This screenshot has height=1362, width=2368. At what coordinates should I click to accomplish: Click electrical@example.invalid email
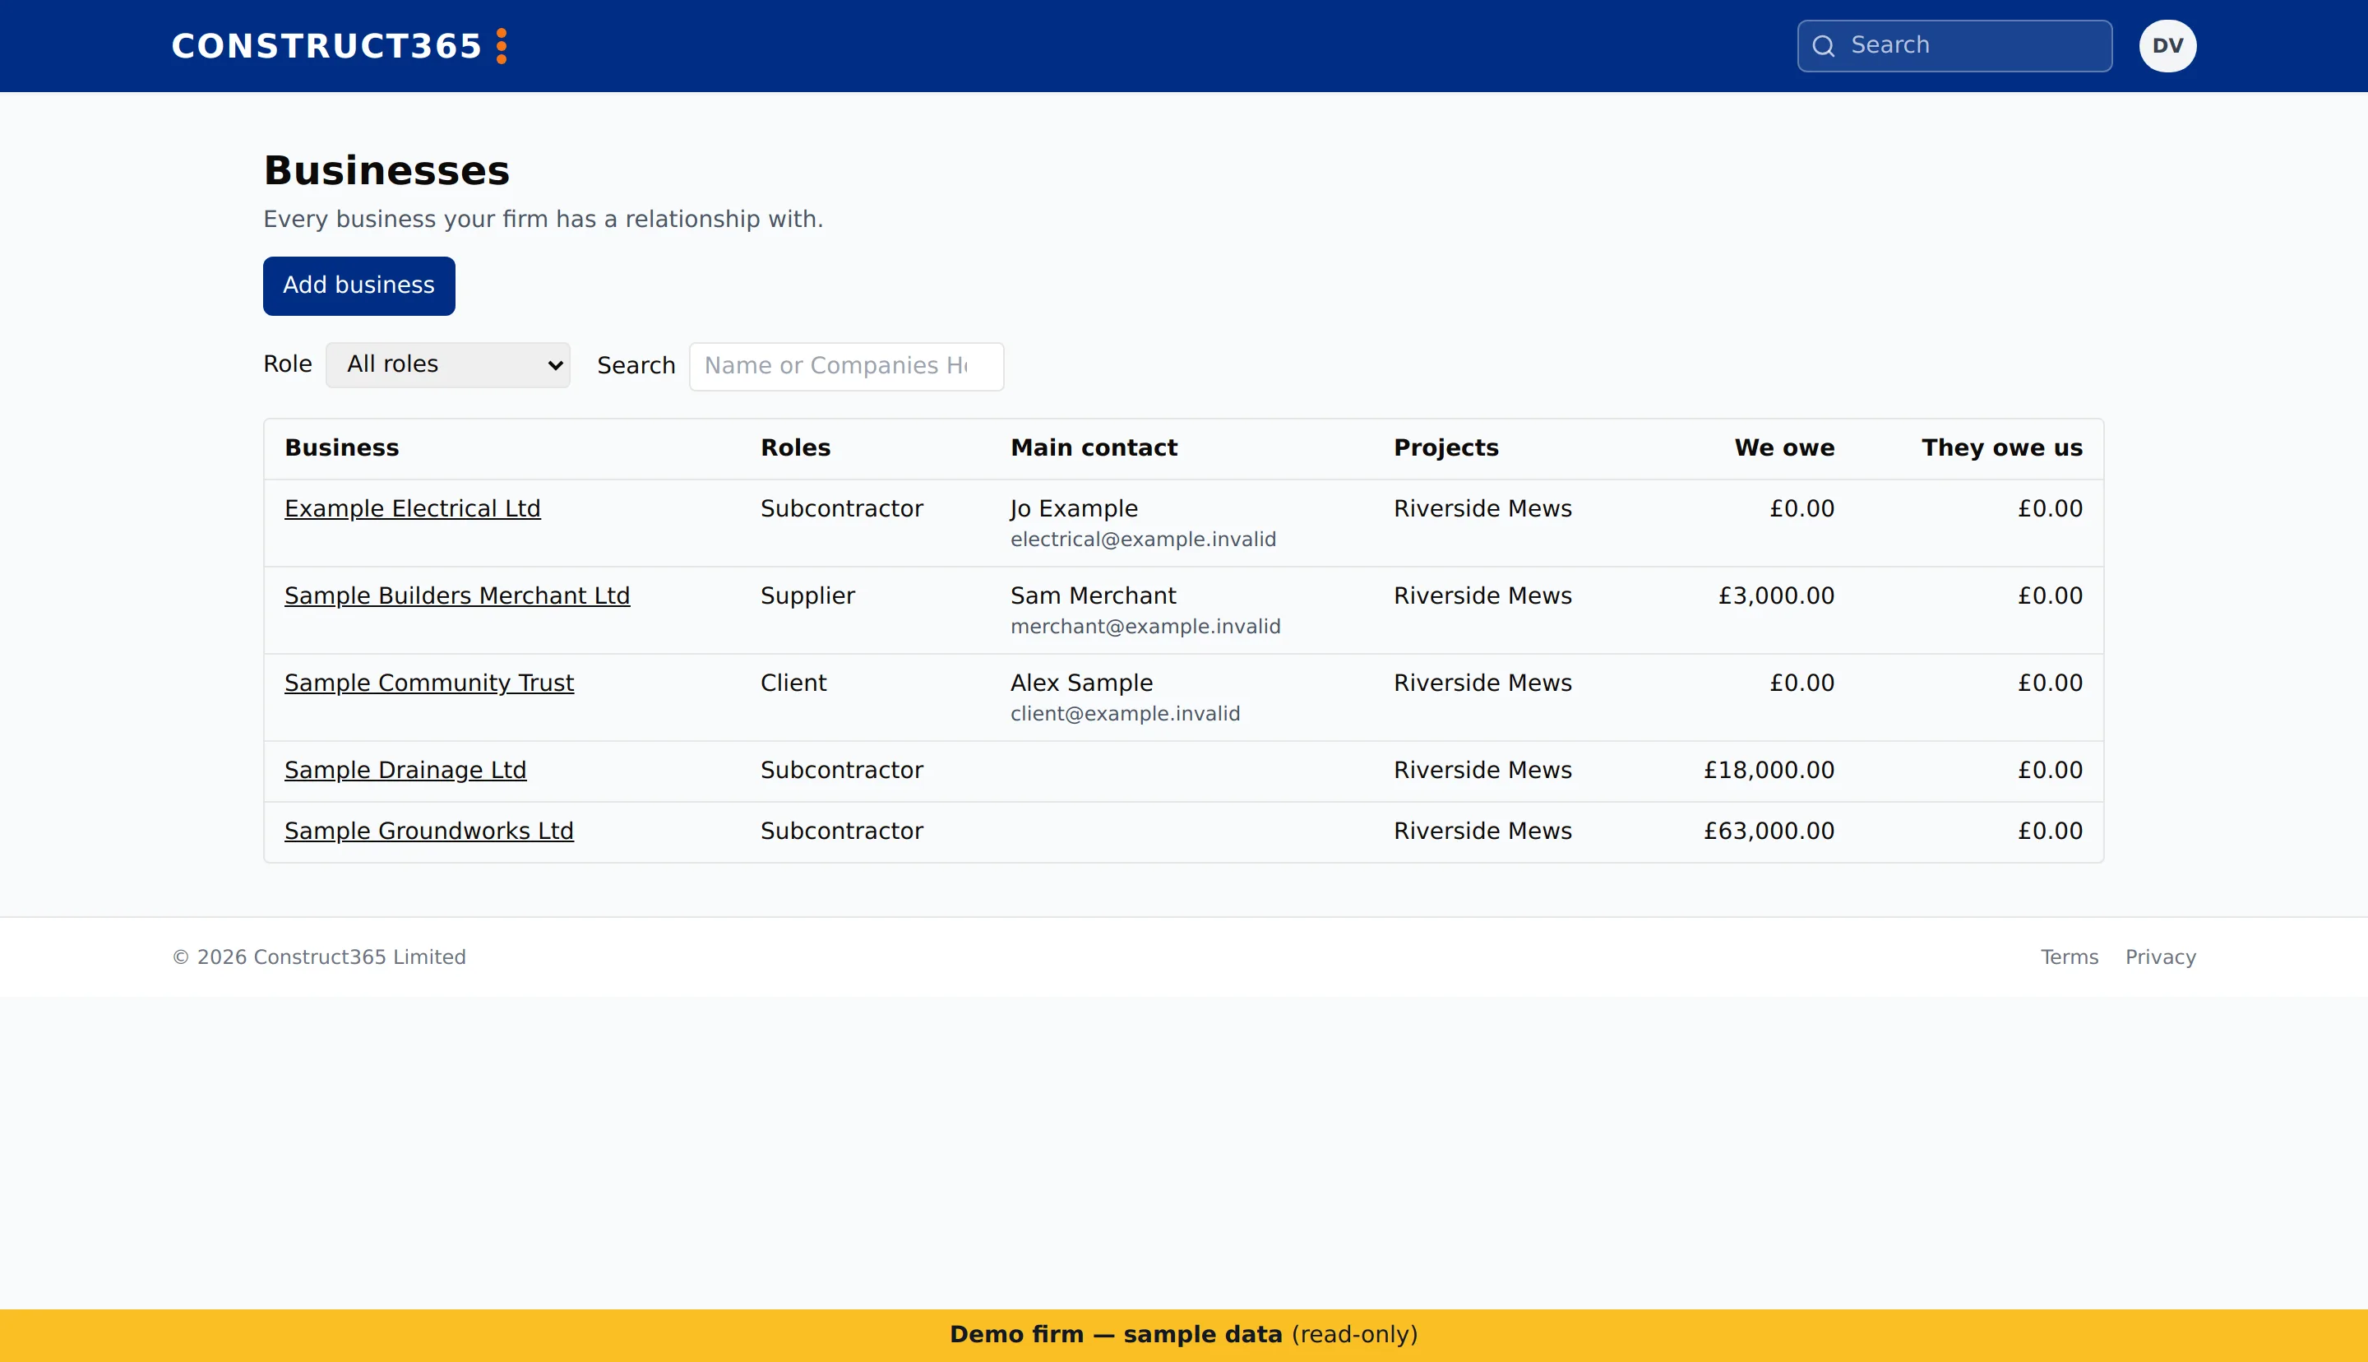(1144, 540)
